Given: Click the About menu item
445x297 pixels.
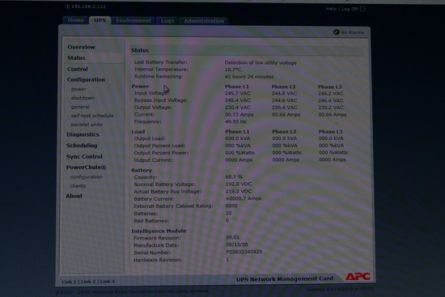Looking at the screenshot, I should [74, 196].
